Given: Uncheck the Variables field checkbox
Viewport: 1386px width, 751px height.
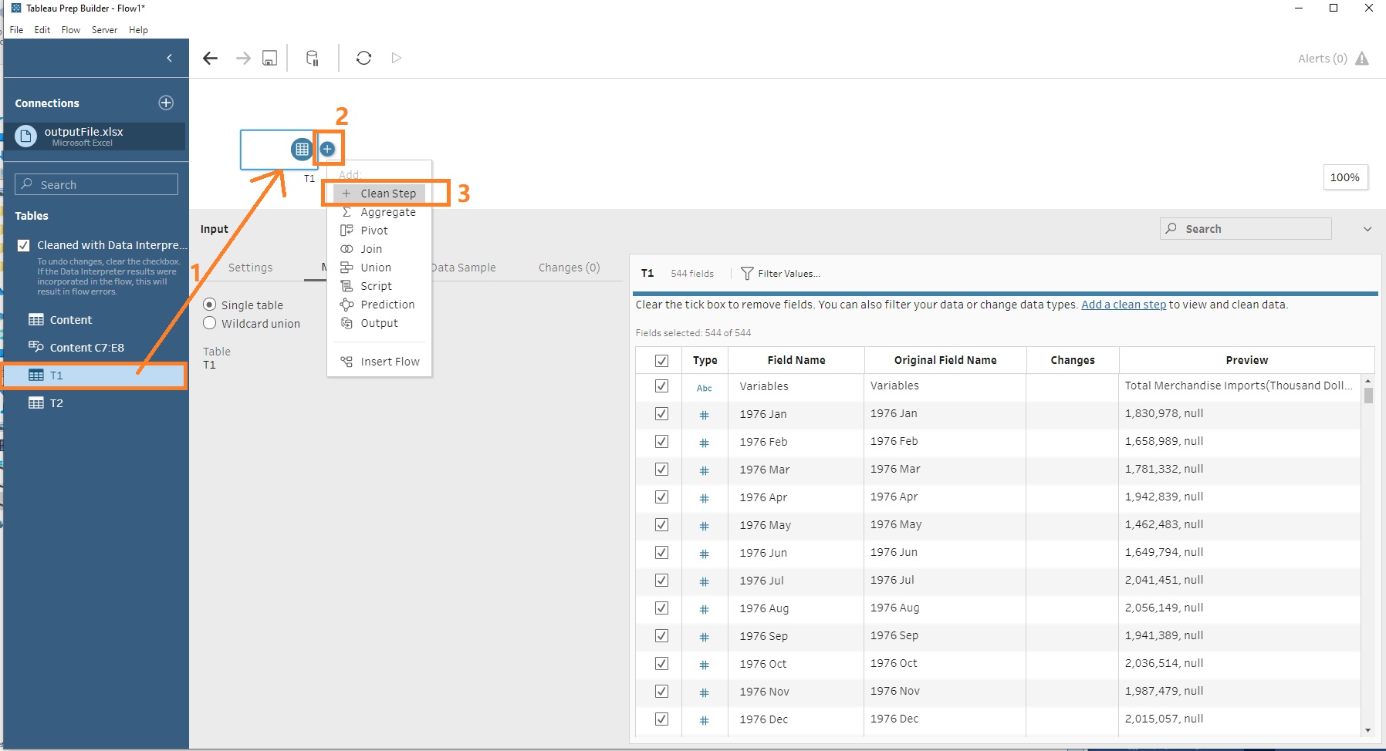Looking at the screenshot, I should click(661, 386).
